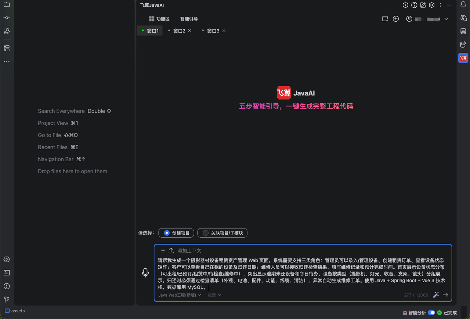Click the edit note pencil icon
Screen dimensions: 470x319
pos(423,5)
